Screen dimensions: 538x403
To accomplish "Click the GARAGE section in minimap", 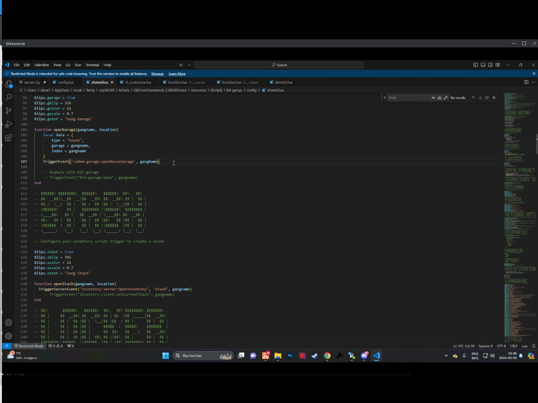I will pyautogui.click(x=513, y=130).
